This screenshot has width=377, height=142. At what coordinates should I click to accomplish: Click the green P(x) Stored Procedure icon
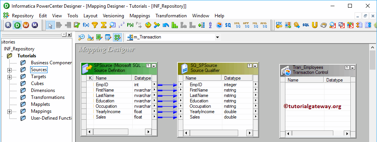[130, 25]
